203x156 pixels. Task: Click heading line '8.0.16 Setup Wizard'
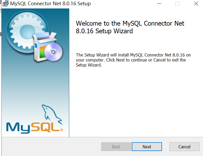point(104,31)
